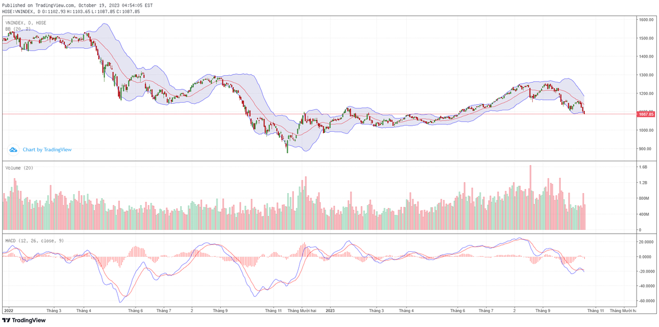Click the 900.00 price axis label

pyautogui.click(x=645, y=149)
